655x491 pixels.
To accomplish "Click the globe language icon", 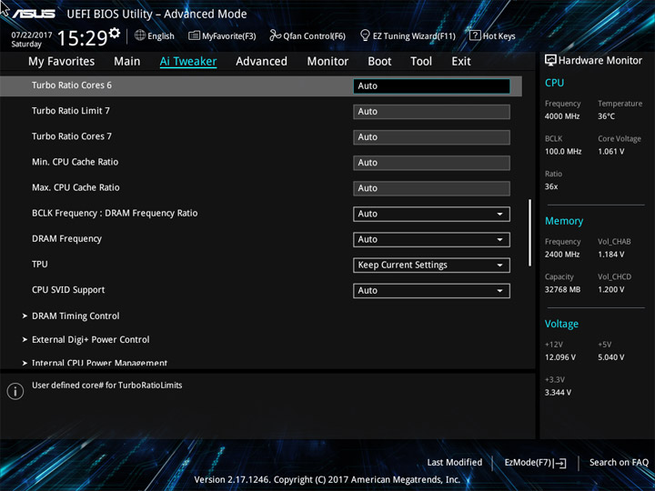I will click(x=140, y=35).
